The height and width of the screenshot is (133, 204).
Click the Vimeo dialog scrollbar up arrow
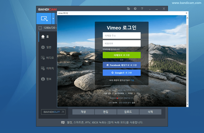point(187,18)
